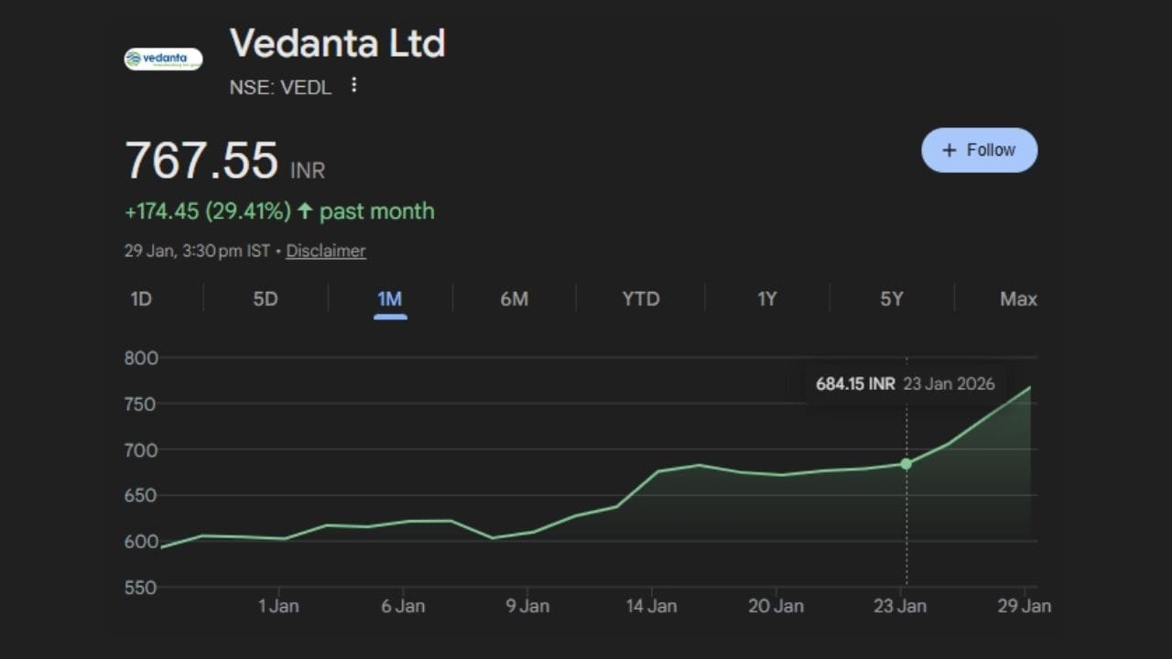Click the 14 Jan date label on axis

pyautogui.click(x=651, y=605)
